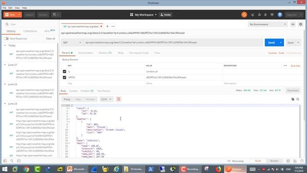The width and height of the screenshot is (307, 173).
Task: Open the new window toolbar icon
Action: [x=56, y=15]
